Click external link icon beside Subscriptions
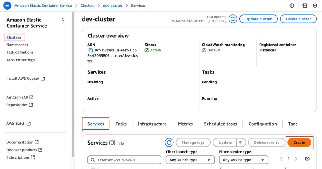The height and width of the screenshot is (169, 322). click(x=33, y=157)
